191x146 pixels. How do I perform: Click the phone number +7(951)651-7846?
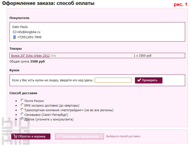coord(29,37)
